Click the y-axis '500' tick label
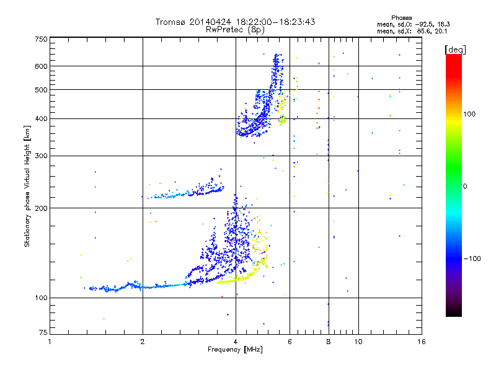496x372 pixels. (x=41, y=90)
